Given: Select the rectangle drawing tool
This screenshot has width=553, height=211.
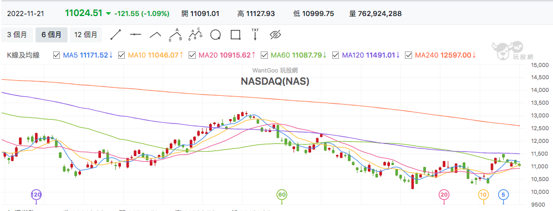Looking at the screenshot, I should pyautogui.click(x=235, y=35).
